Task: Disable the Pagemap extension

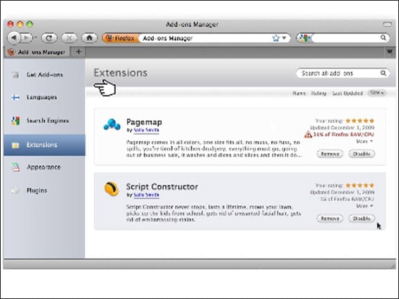Action: tap(362, 154)
